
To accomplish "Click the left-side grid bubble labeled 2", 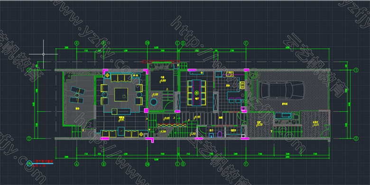I will [x=29, y=139].
